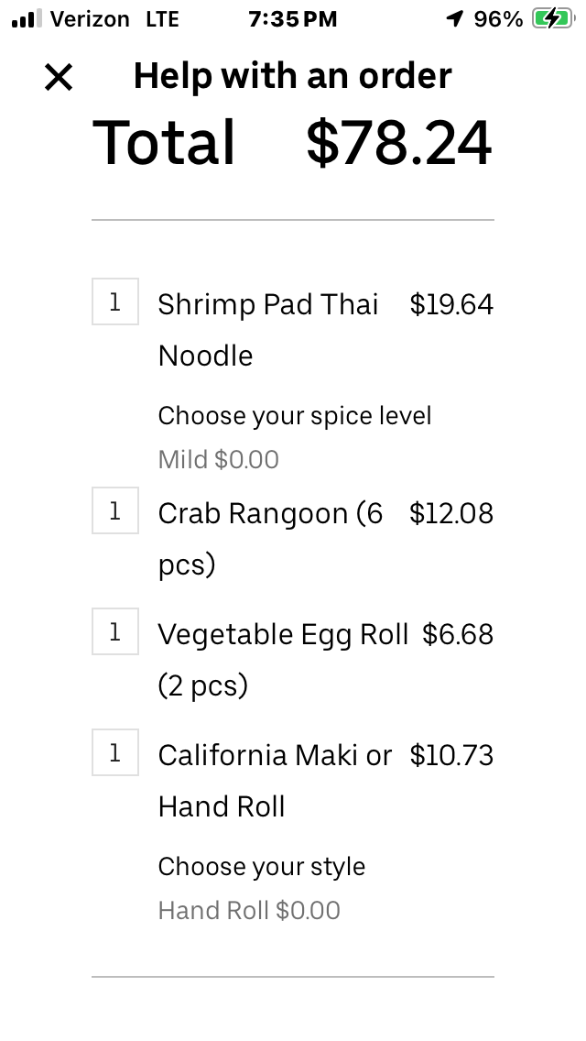Screen dimensions: 586x1041
Task: Tap the $78.24 order total amount
Action: [x=399, y=143]
